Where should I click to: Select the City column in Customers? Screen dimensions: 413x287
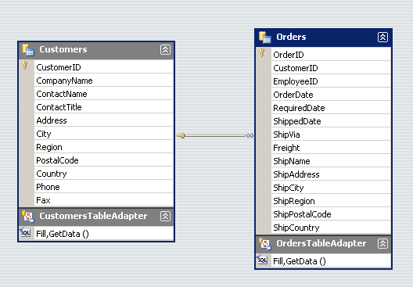[x=104, y=134]
